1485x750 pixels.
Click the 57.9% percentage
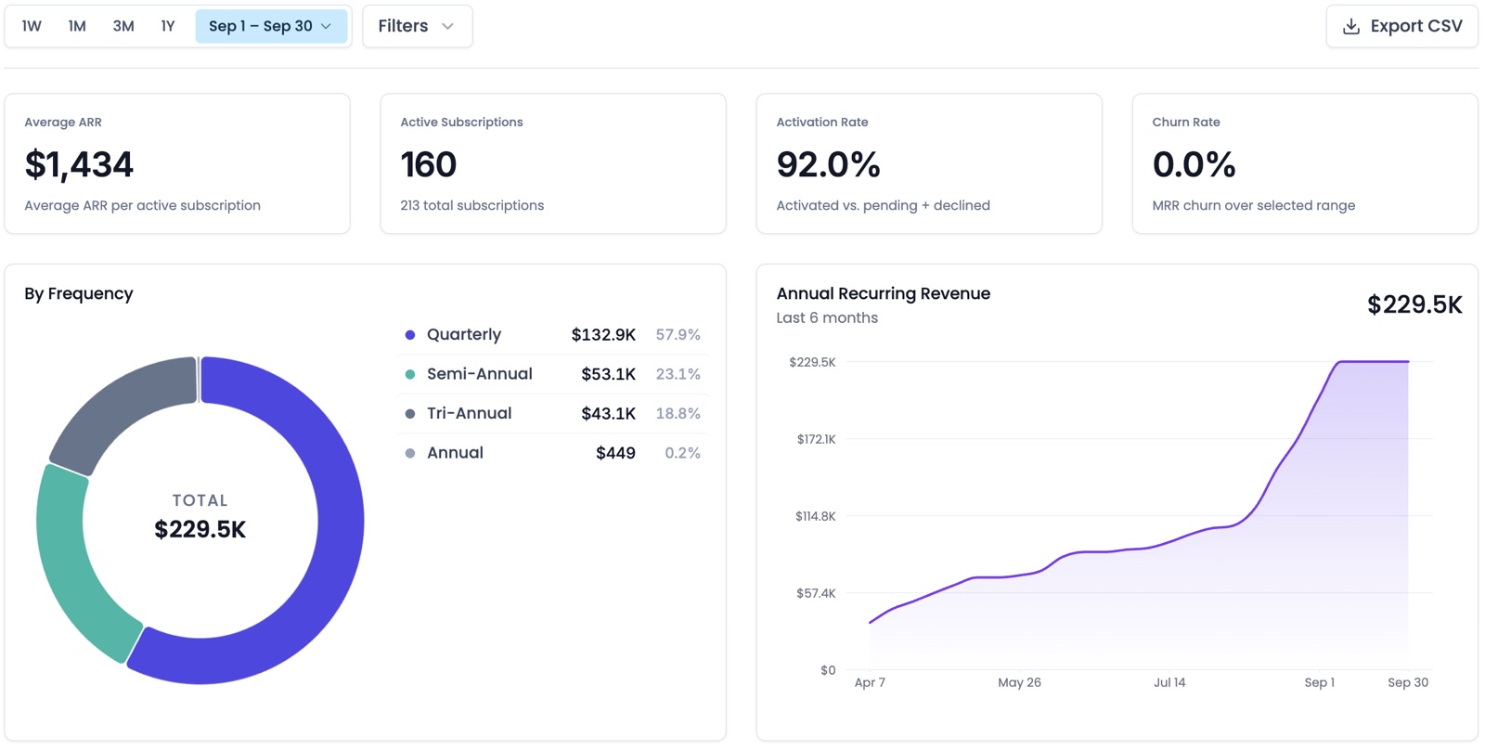[x=678, y=334]
